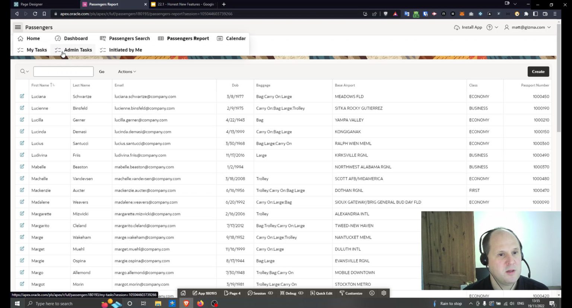Select the Dashboard menu item

pyautogui.click(x=77, y=38)
